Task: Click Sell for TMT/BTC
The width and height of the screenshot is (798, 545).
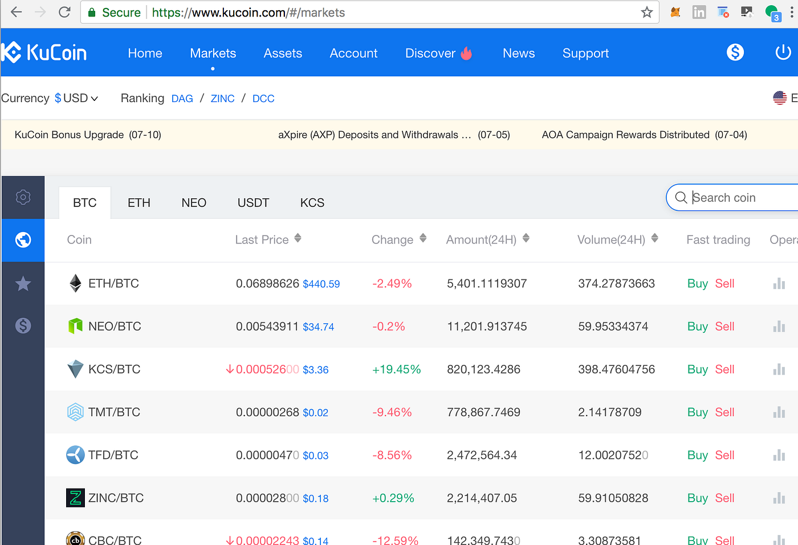Action: tap(724, 412)
